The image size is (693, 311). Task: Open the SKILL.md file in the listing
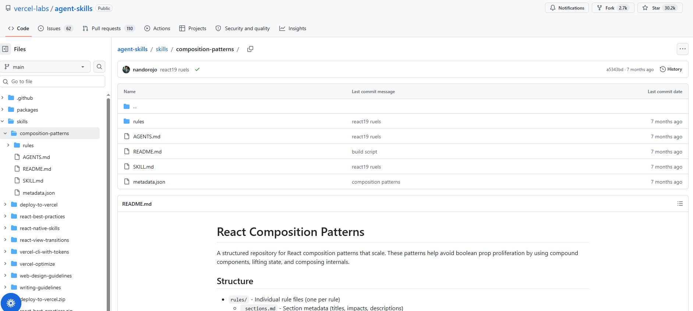[144, 167]
